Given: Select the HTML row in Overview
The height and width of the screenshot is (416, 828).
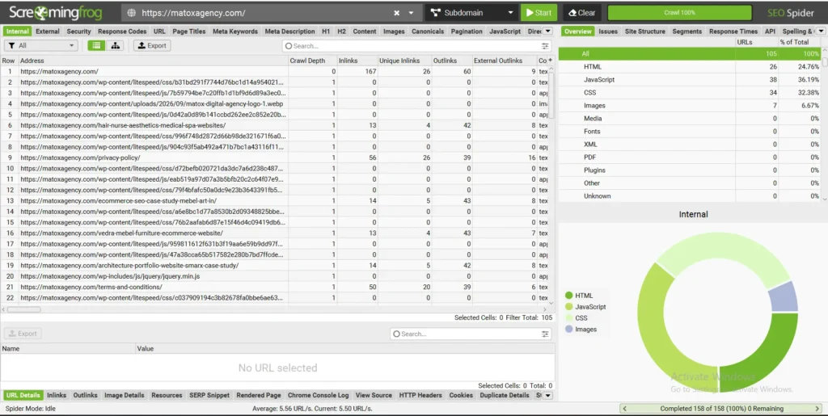Looking at the screenshot, I should click(x=689, y=67).
